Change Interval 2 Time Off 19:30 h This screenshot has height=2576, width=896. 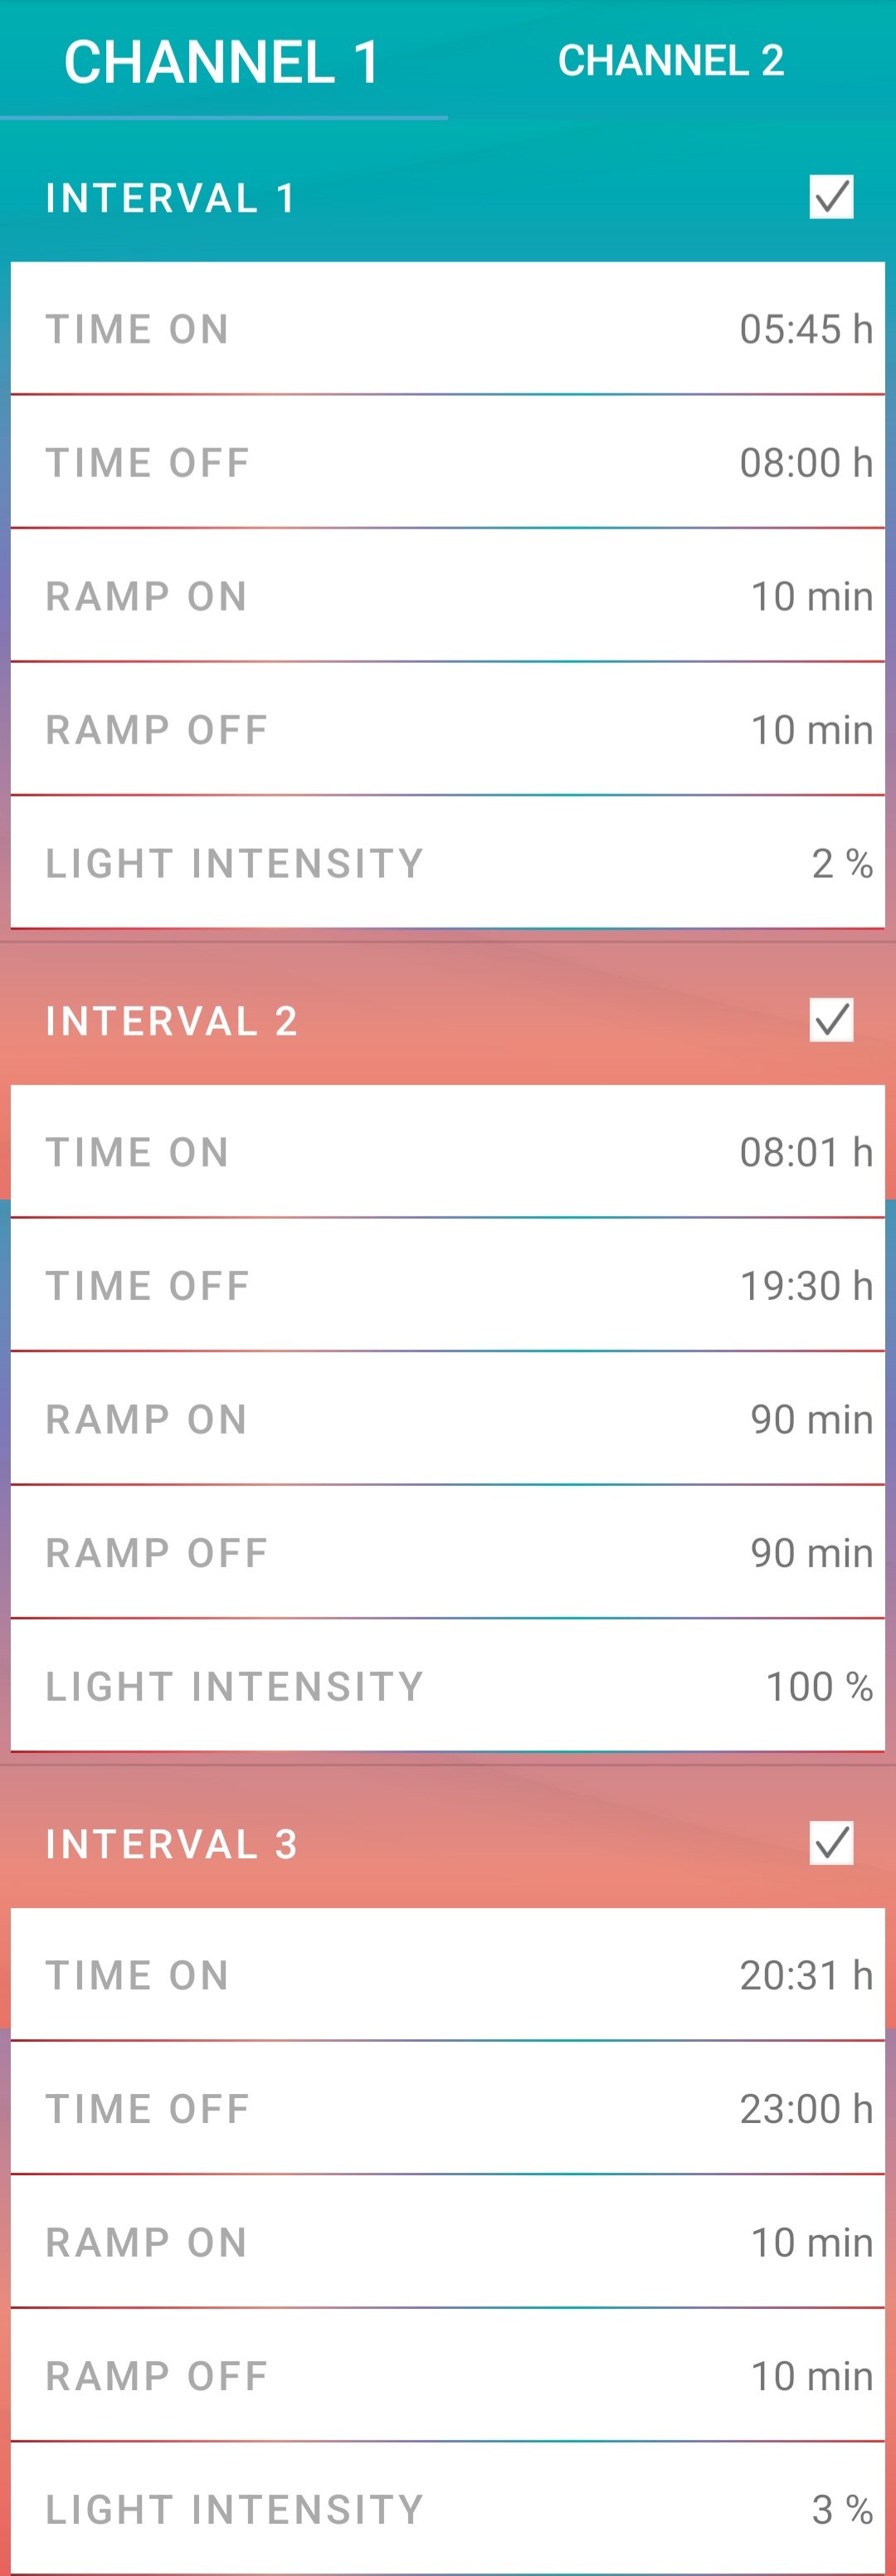[x=448, y=1285]
